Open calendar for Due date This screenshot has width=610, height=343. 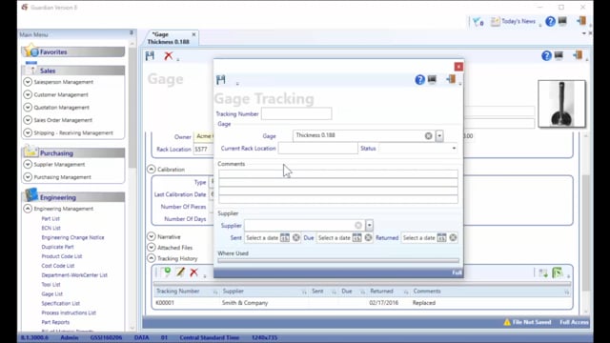[x=356, y=237]
